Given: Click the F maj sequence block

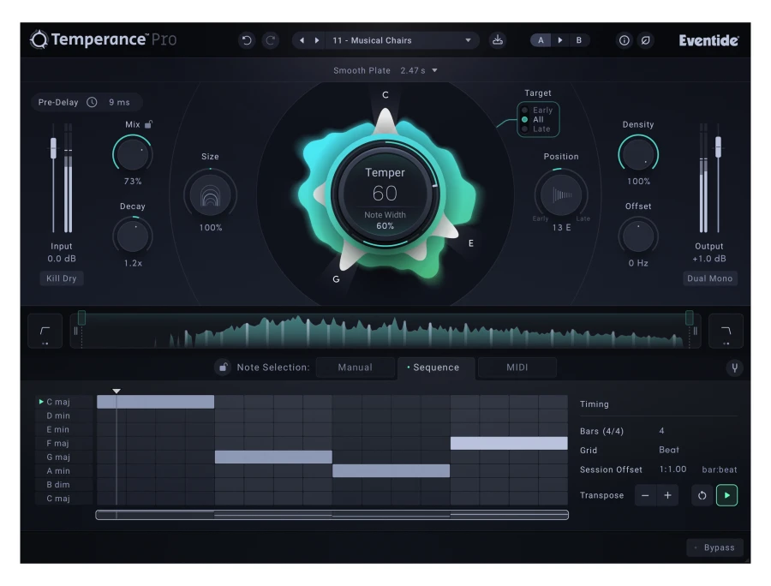Looking at the screenshot, I should click(509, 443).
